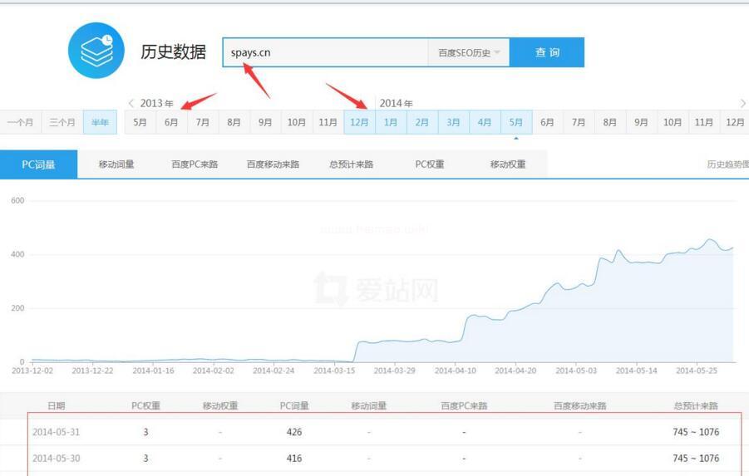Click the previous year arrow beside 2013年
The height and width of the screenshot is (476, 749).
click(x=131, y=103)
